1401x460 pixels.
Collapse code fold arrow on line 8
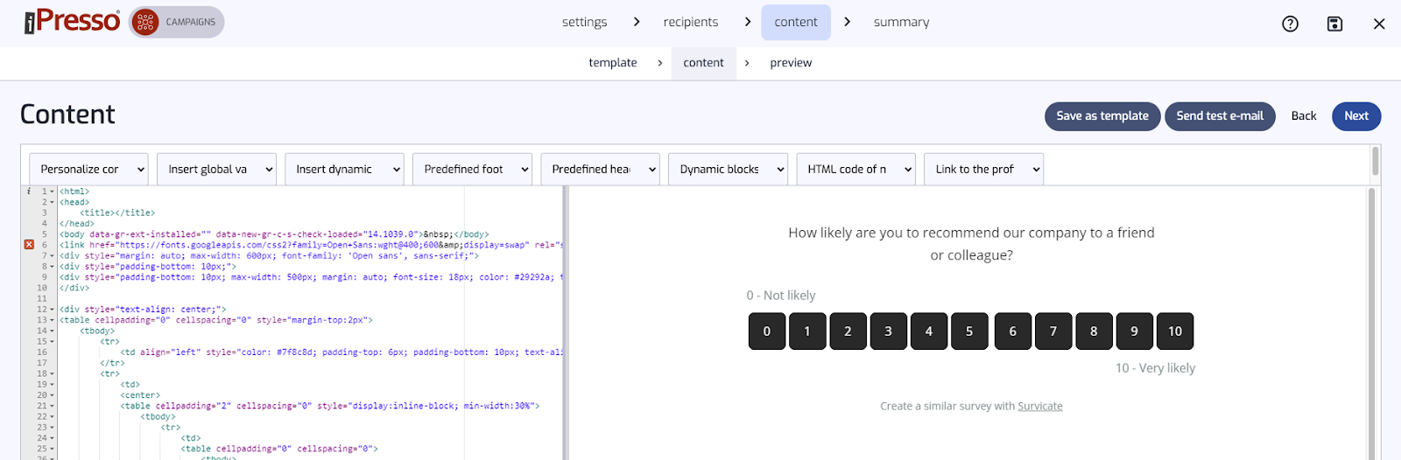tap(53, 267)
